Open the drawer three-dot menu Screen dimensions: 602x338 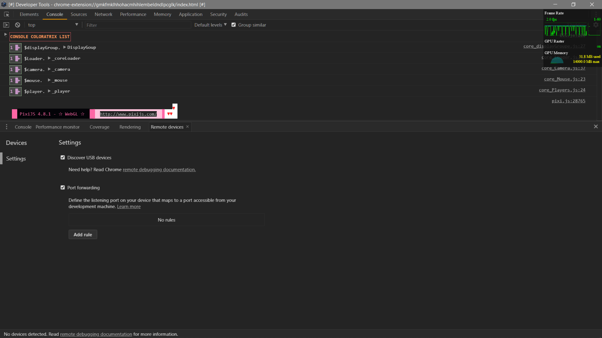(x=7, y=127)
